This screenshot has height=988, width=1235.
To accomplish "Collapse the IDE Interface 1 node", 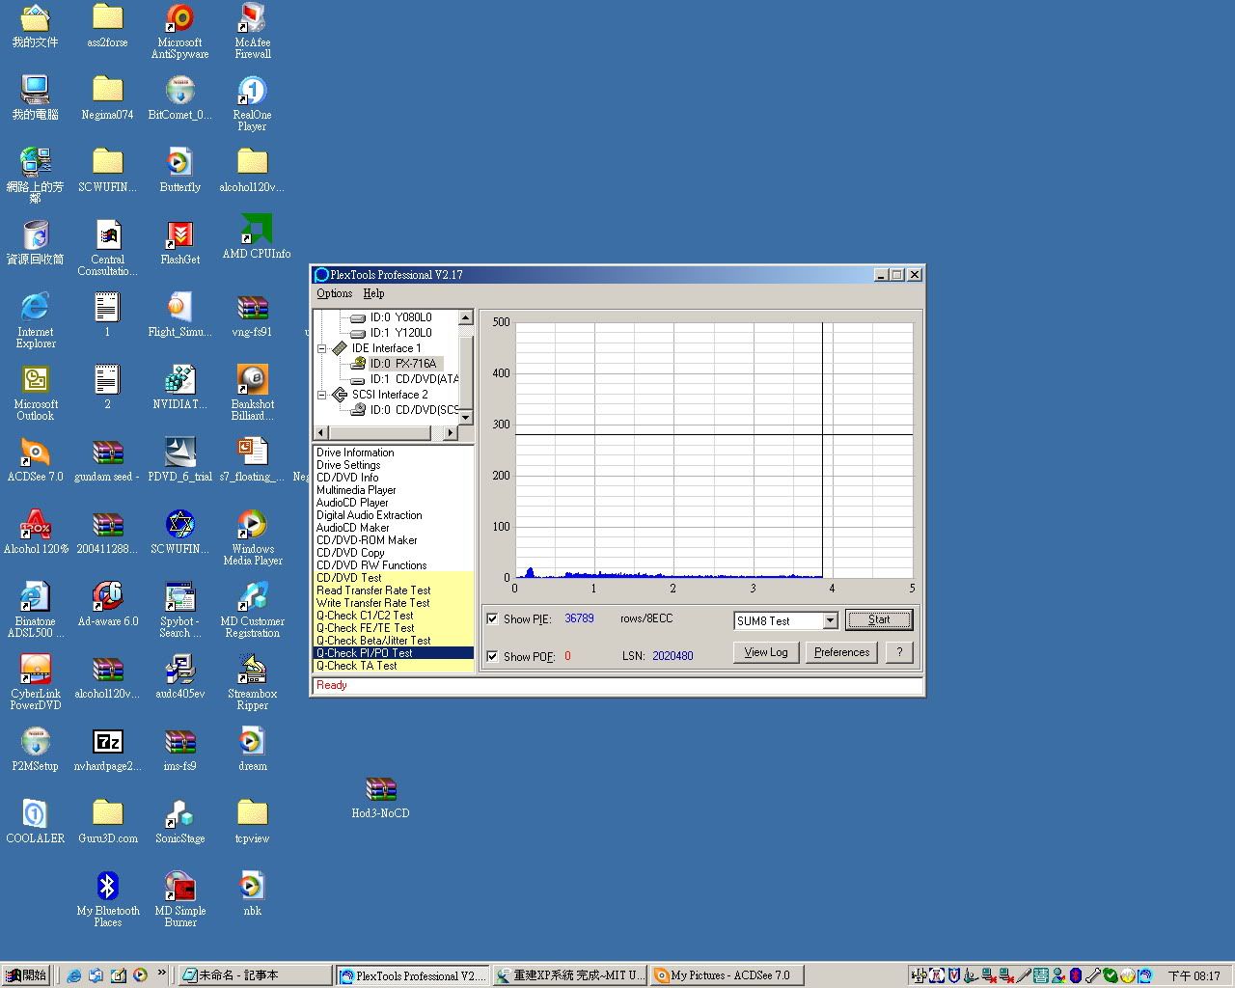I will click(x=321, y=348).
